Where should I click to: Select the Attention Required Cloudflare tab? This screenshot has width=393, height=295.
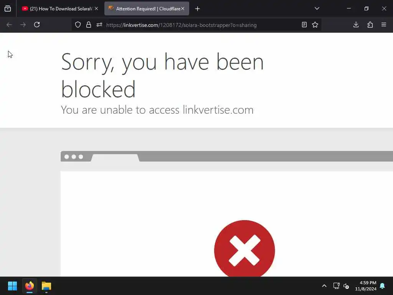coord(144,9)
